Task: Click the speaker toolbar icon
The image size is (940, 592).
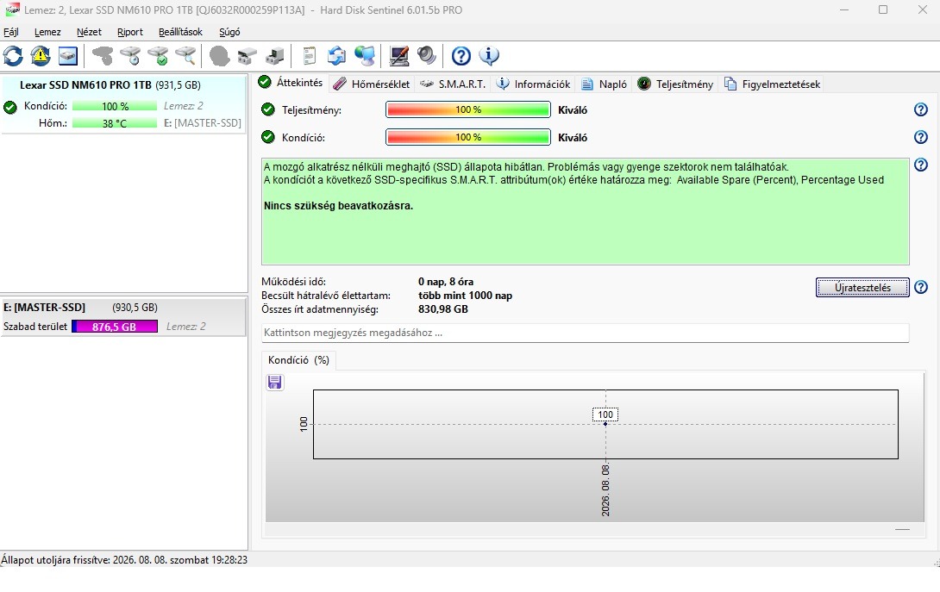Action: click(427, 56)
